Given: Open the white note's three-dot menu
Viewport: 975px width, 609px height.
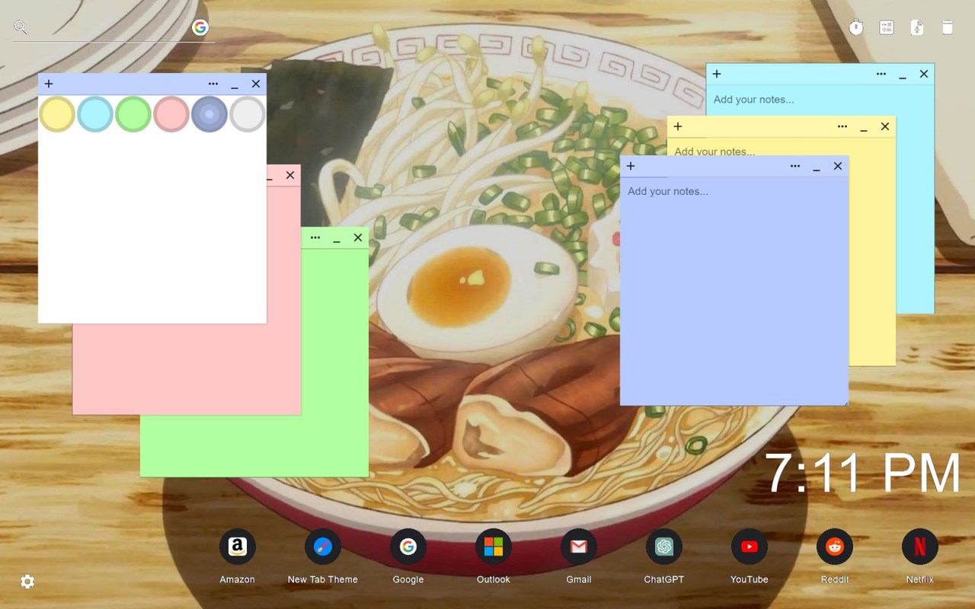Looking at the screenshot, I should point(213,84).
